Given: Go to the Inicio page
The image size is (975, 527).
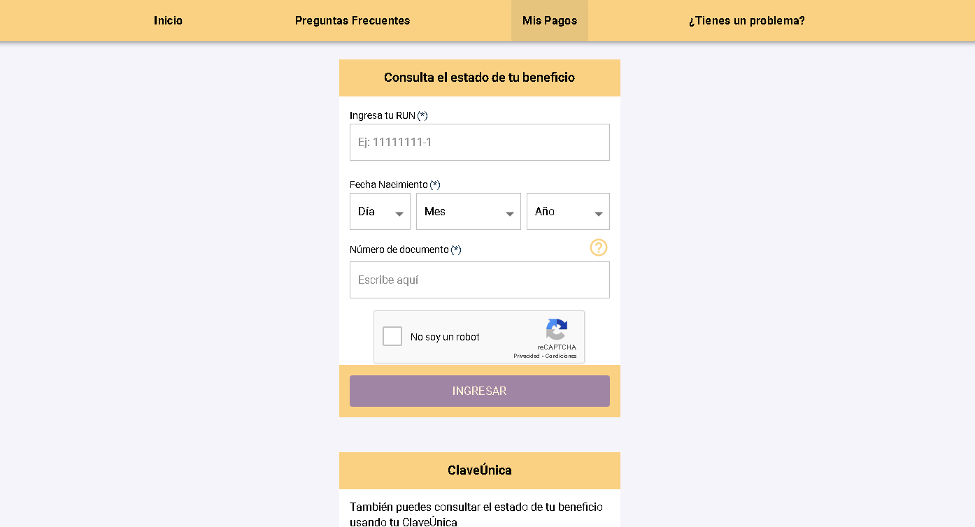Looking at the screenshot, I should 168,21.
